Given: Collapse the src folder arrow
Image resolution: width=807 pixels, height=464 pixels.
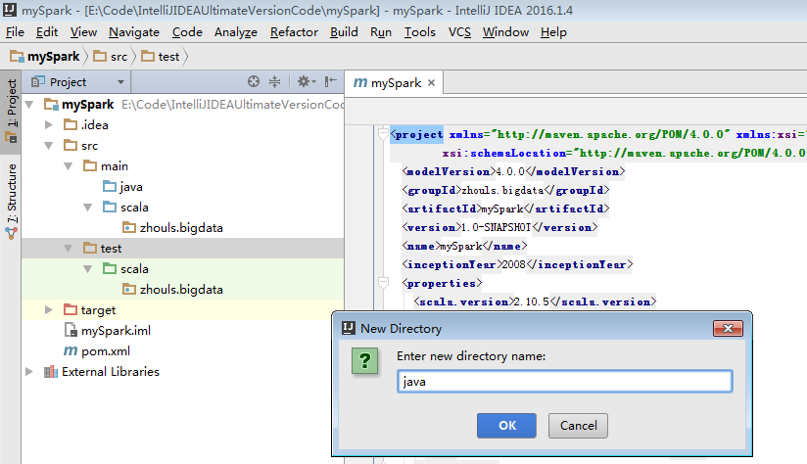Looking at the screenshot, I should (48, 146).
